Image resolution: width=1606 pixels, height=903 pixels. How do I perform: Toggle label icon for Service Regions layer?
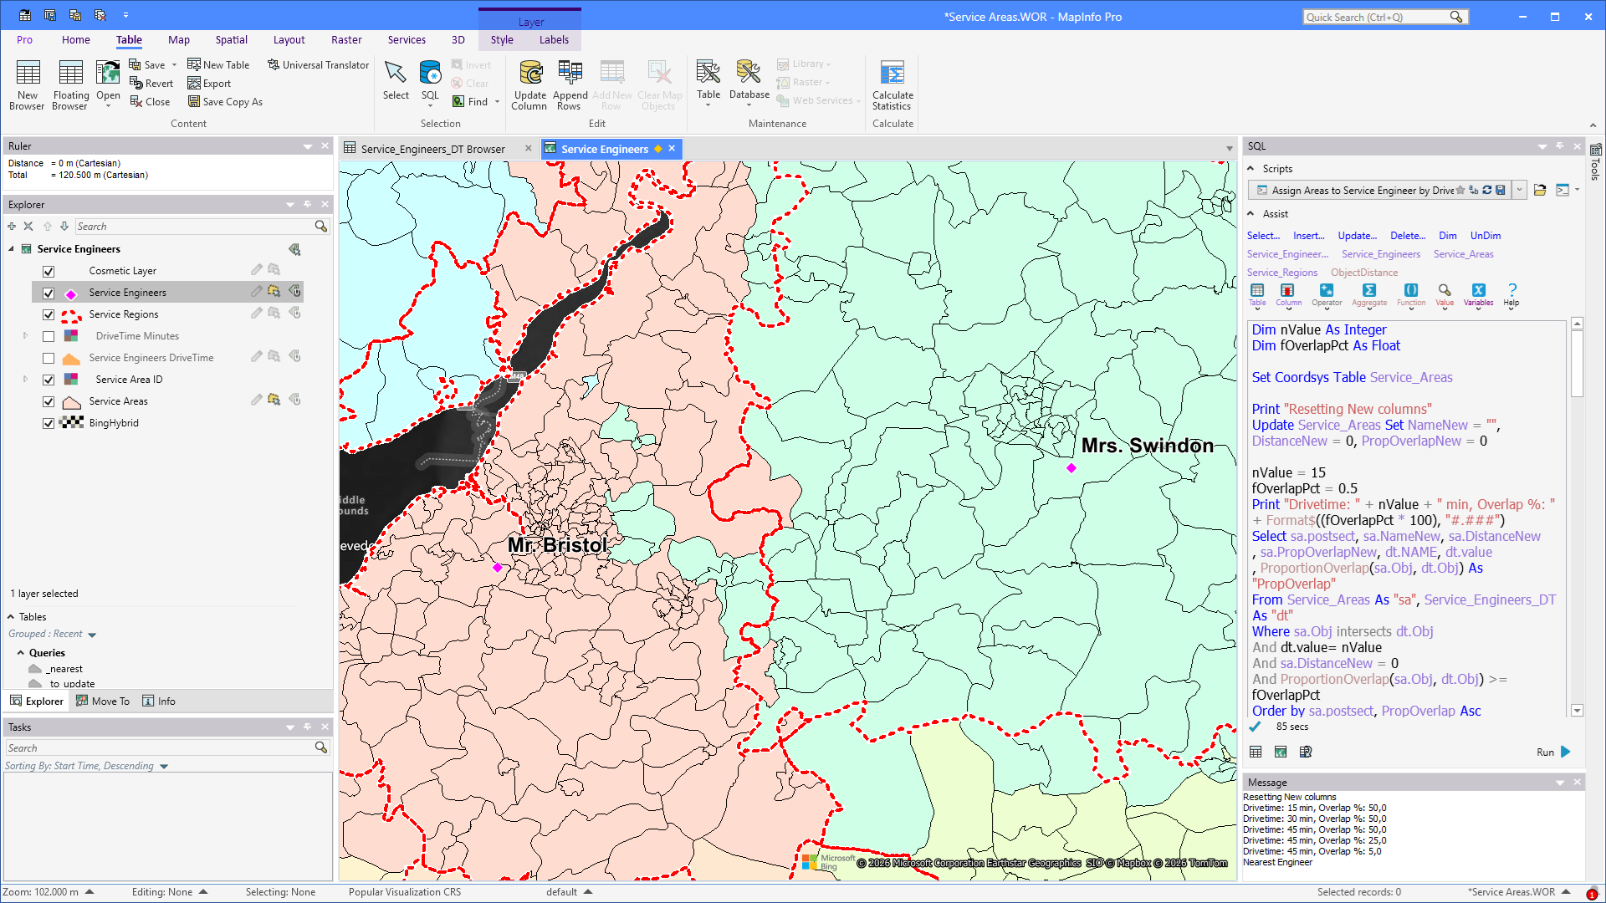coord(294,314)
